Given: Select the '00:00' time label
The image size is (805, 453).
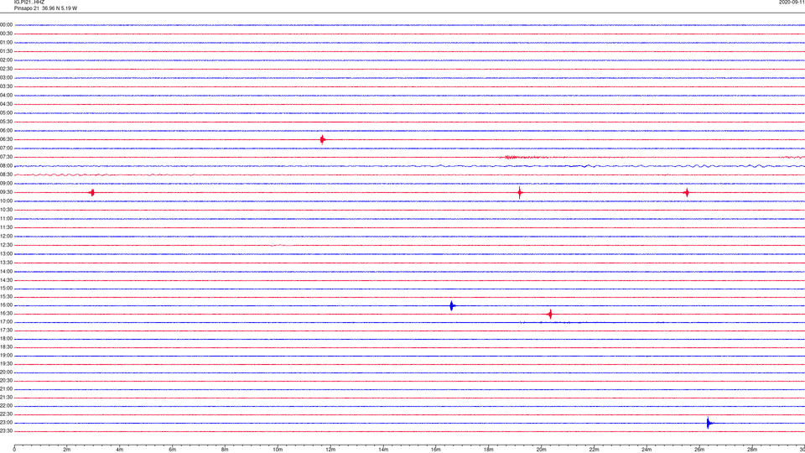Looking at the screenshot, I should pyautogui.click(x=7, y=24).
